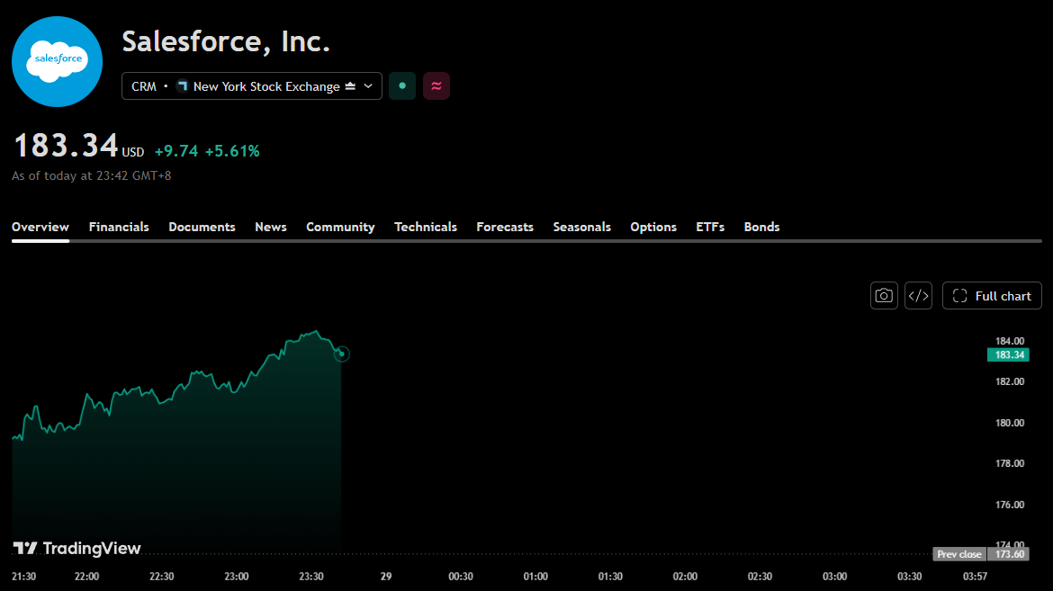This screenshot has width=1053, height=591.
Task: Switch to the Technicals tab
Action: (426, 227)
